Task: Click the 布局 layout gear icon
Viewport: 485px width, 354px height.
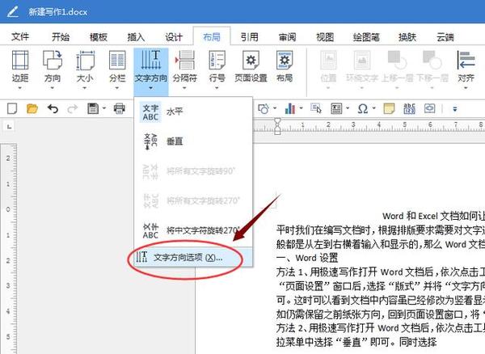Action: 285,61
